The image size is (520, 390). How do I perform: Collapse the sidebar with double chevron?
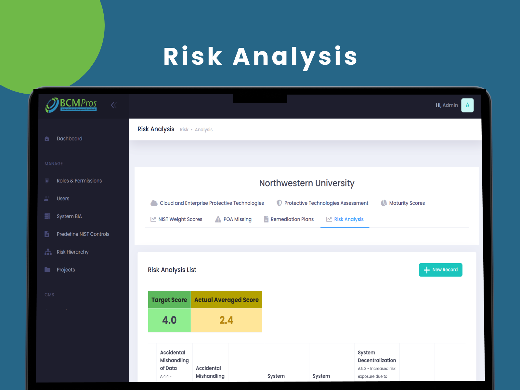point(113,105)
